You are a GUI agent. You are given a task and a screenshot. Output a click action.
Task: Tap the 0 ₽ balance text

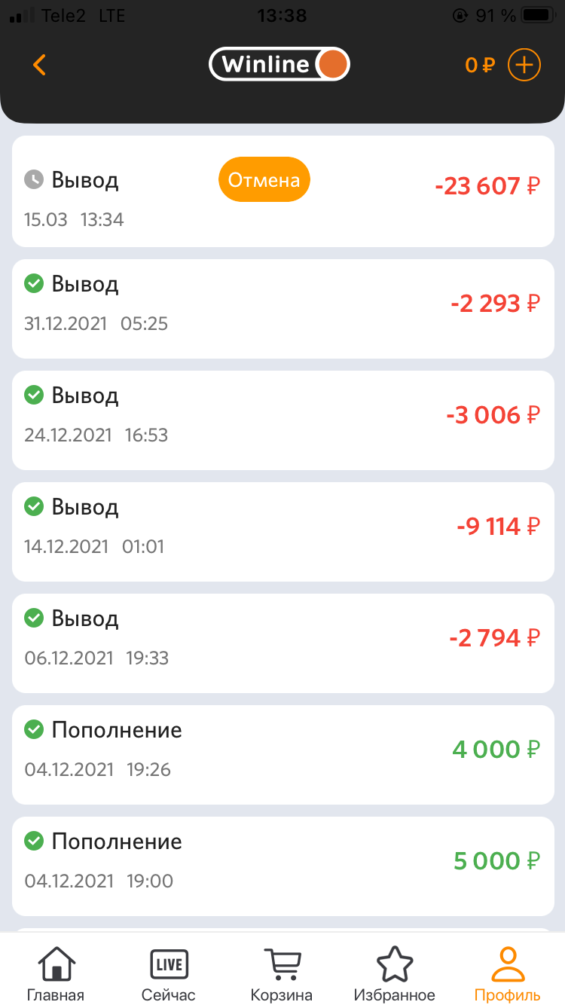[x=479, y=66]
